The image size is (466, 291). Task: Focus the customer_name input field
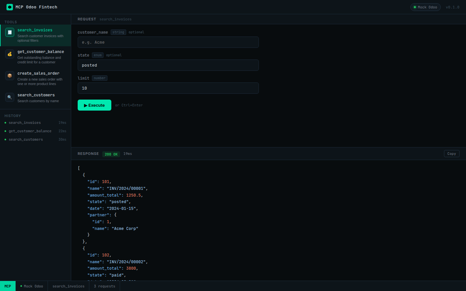tap(168, 42)
